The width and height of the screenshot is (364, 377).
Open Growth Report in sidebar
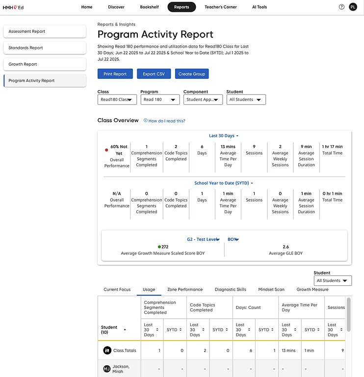coord(45,64)
